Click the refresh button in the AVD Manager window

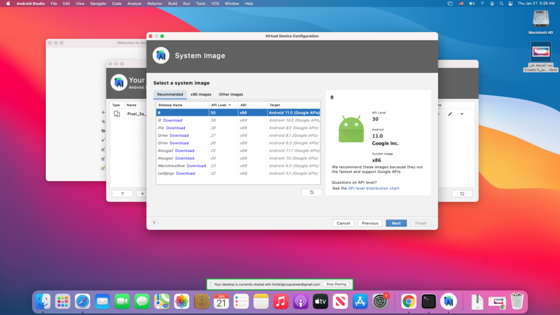(x=462, y=194)
